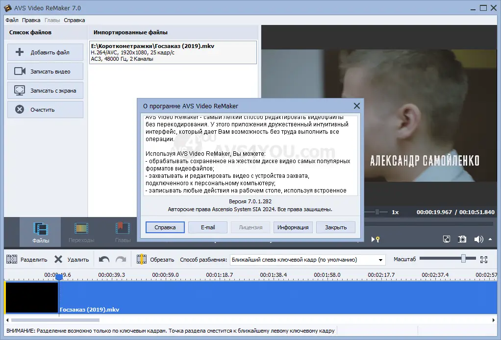The height and width of the screenshot is (340, 501).
Task: Expand the volume arrow next to speaker
Action: [x=490, y=239]
